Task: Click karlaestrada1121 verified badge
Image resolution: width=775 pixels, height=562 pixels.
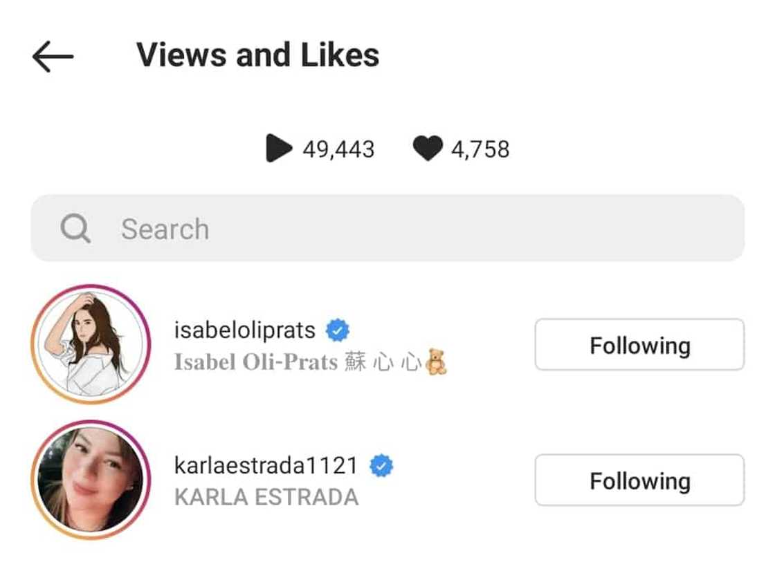Action: point(381,465)
